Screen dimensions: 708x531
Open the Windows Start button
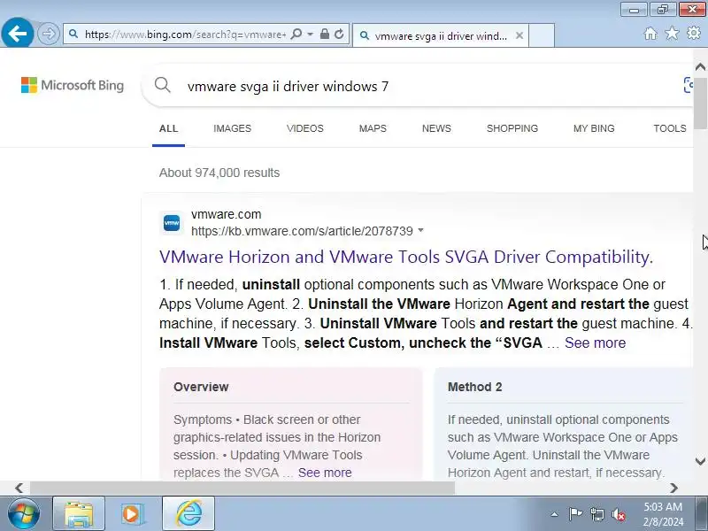click(24, 514)
